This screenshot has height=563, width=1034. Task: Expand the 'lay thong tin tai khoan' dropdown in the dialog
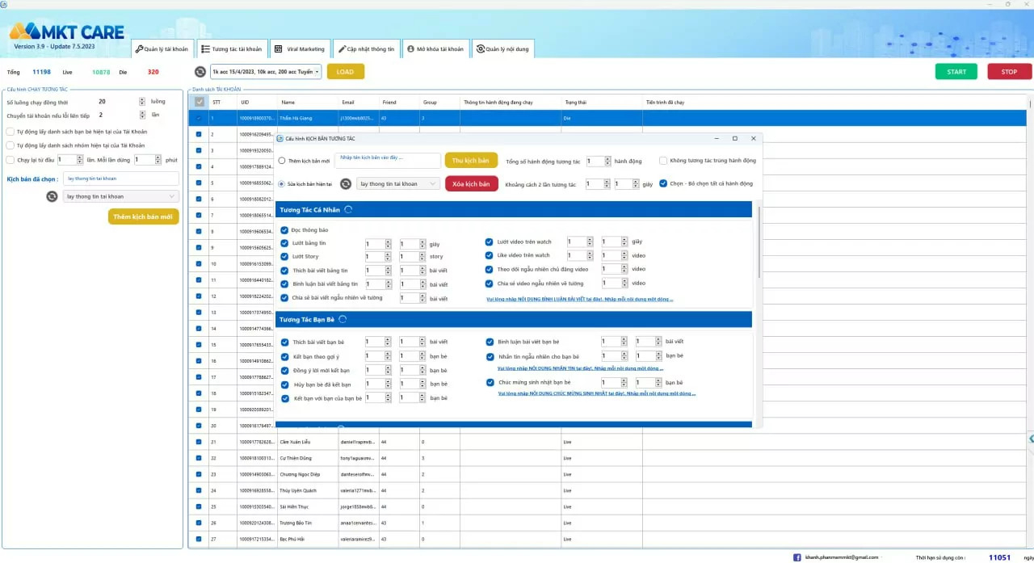coord(397,183)
